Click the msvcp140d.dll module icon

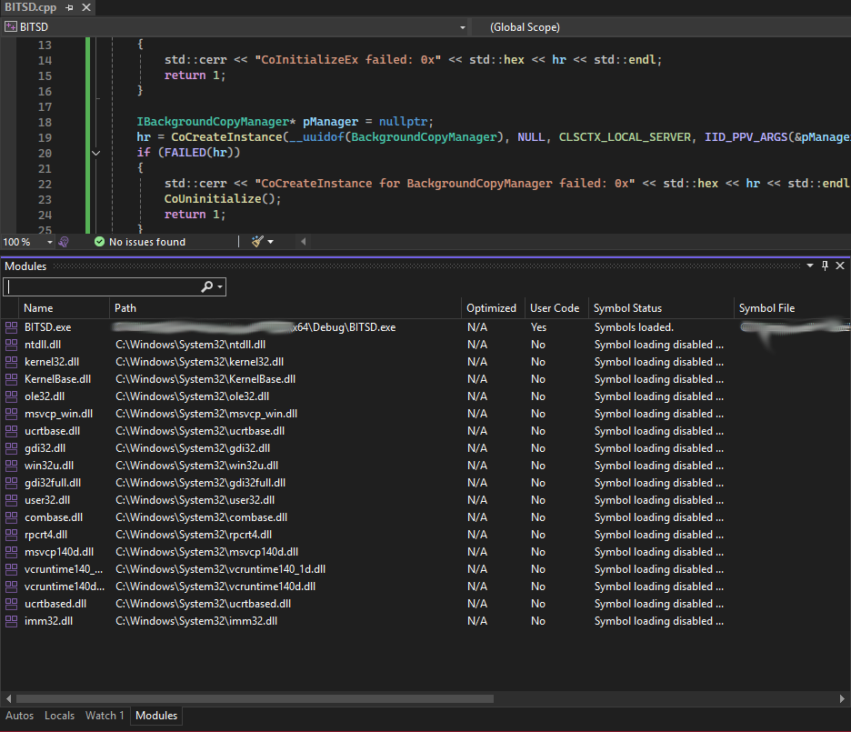(x=11, y=552)
